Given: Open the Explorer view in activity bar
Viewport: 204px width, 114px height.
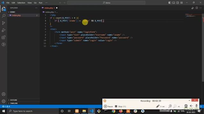Looking at the screenshot, I should [4, 9].
